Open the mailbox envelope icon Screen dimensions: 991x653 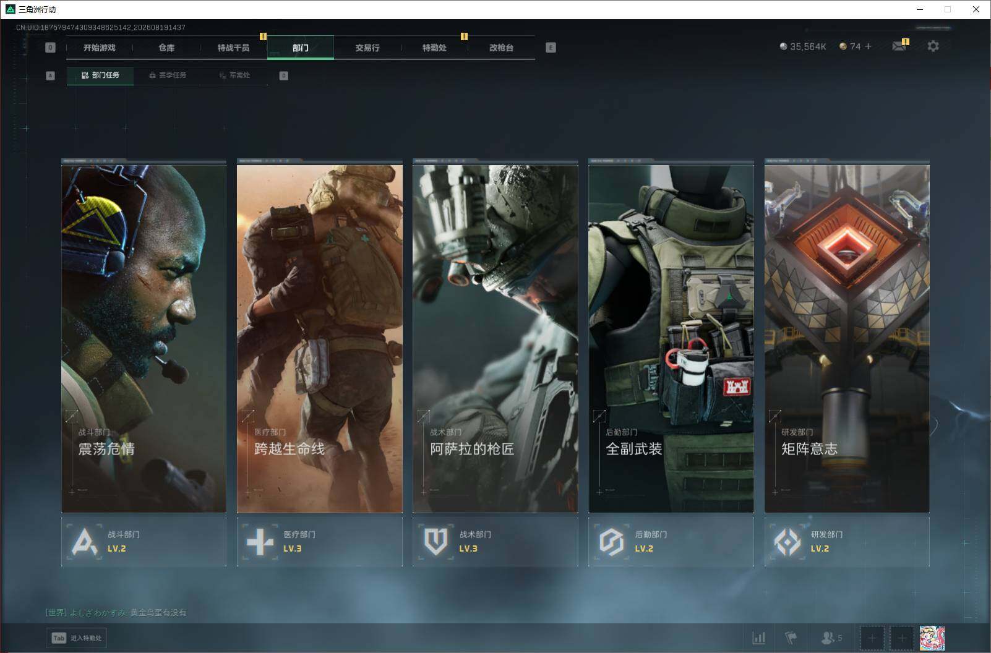tap(899, 46)
